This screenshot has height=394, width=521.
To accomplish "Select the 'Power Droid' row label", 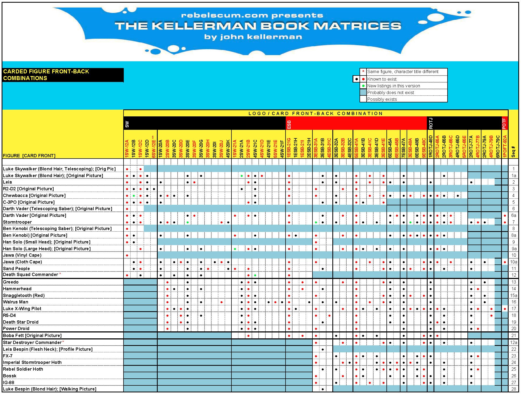I will pos(16,328).
